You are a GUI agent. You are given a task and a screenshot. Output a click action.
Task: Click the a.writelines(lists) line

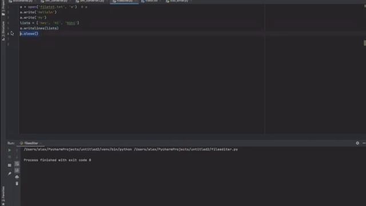(39, 28)
